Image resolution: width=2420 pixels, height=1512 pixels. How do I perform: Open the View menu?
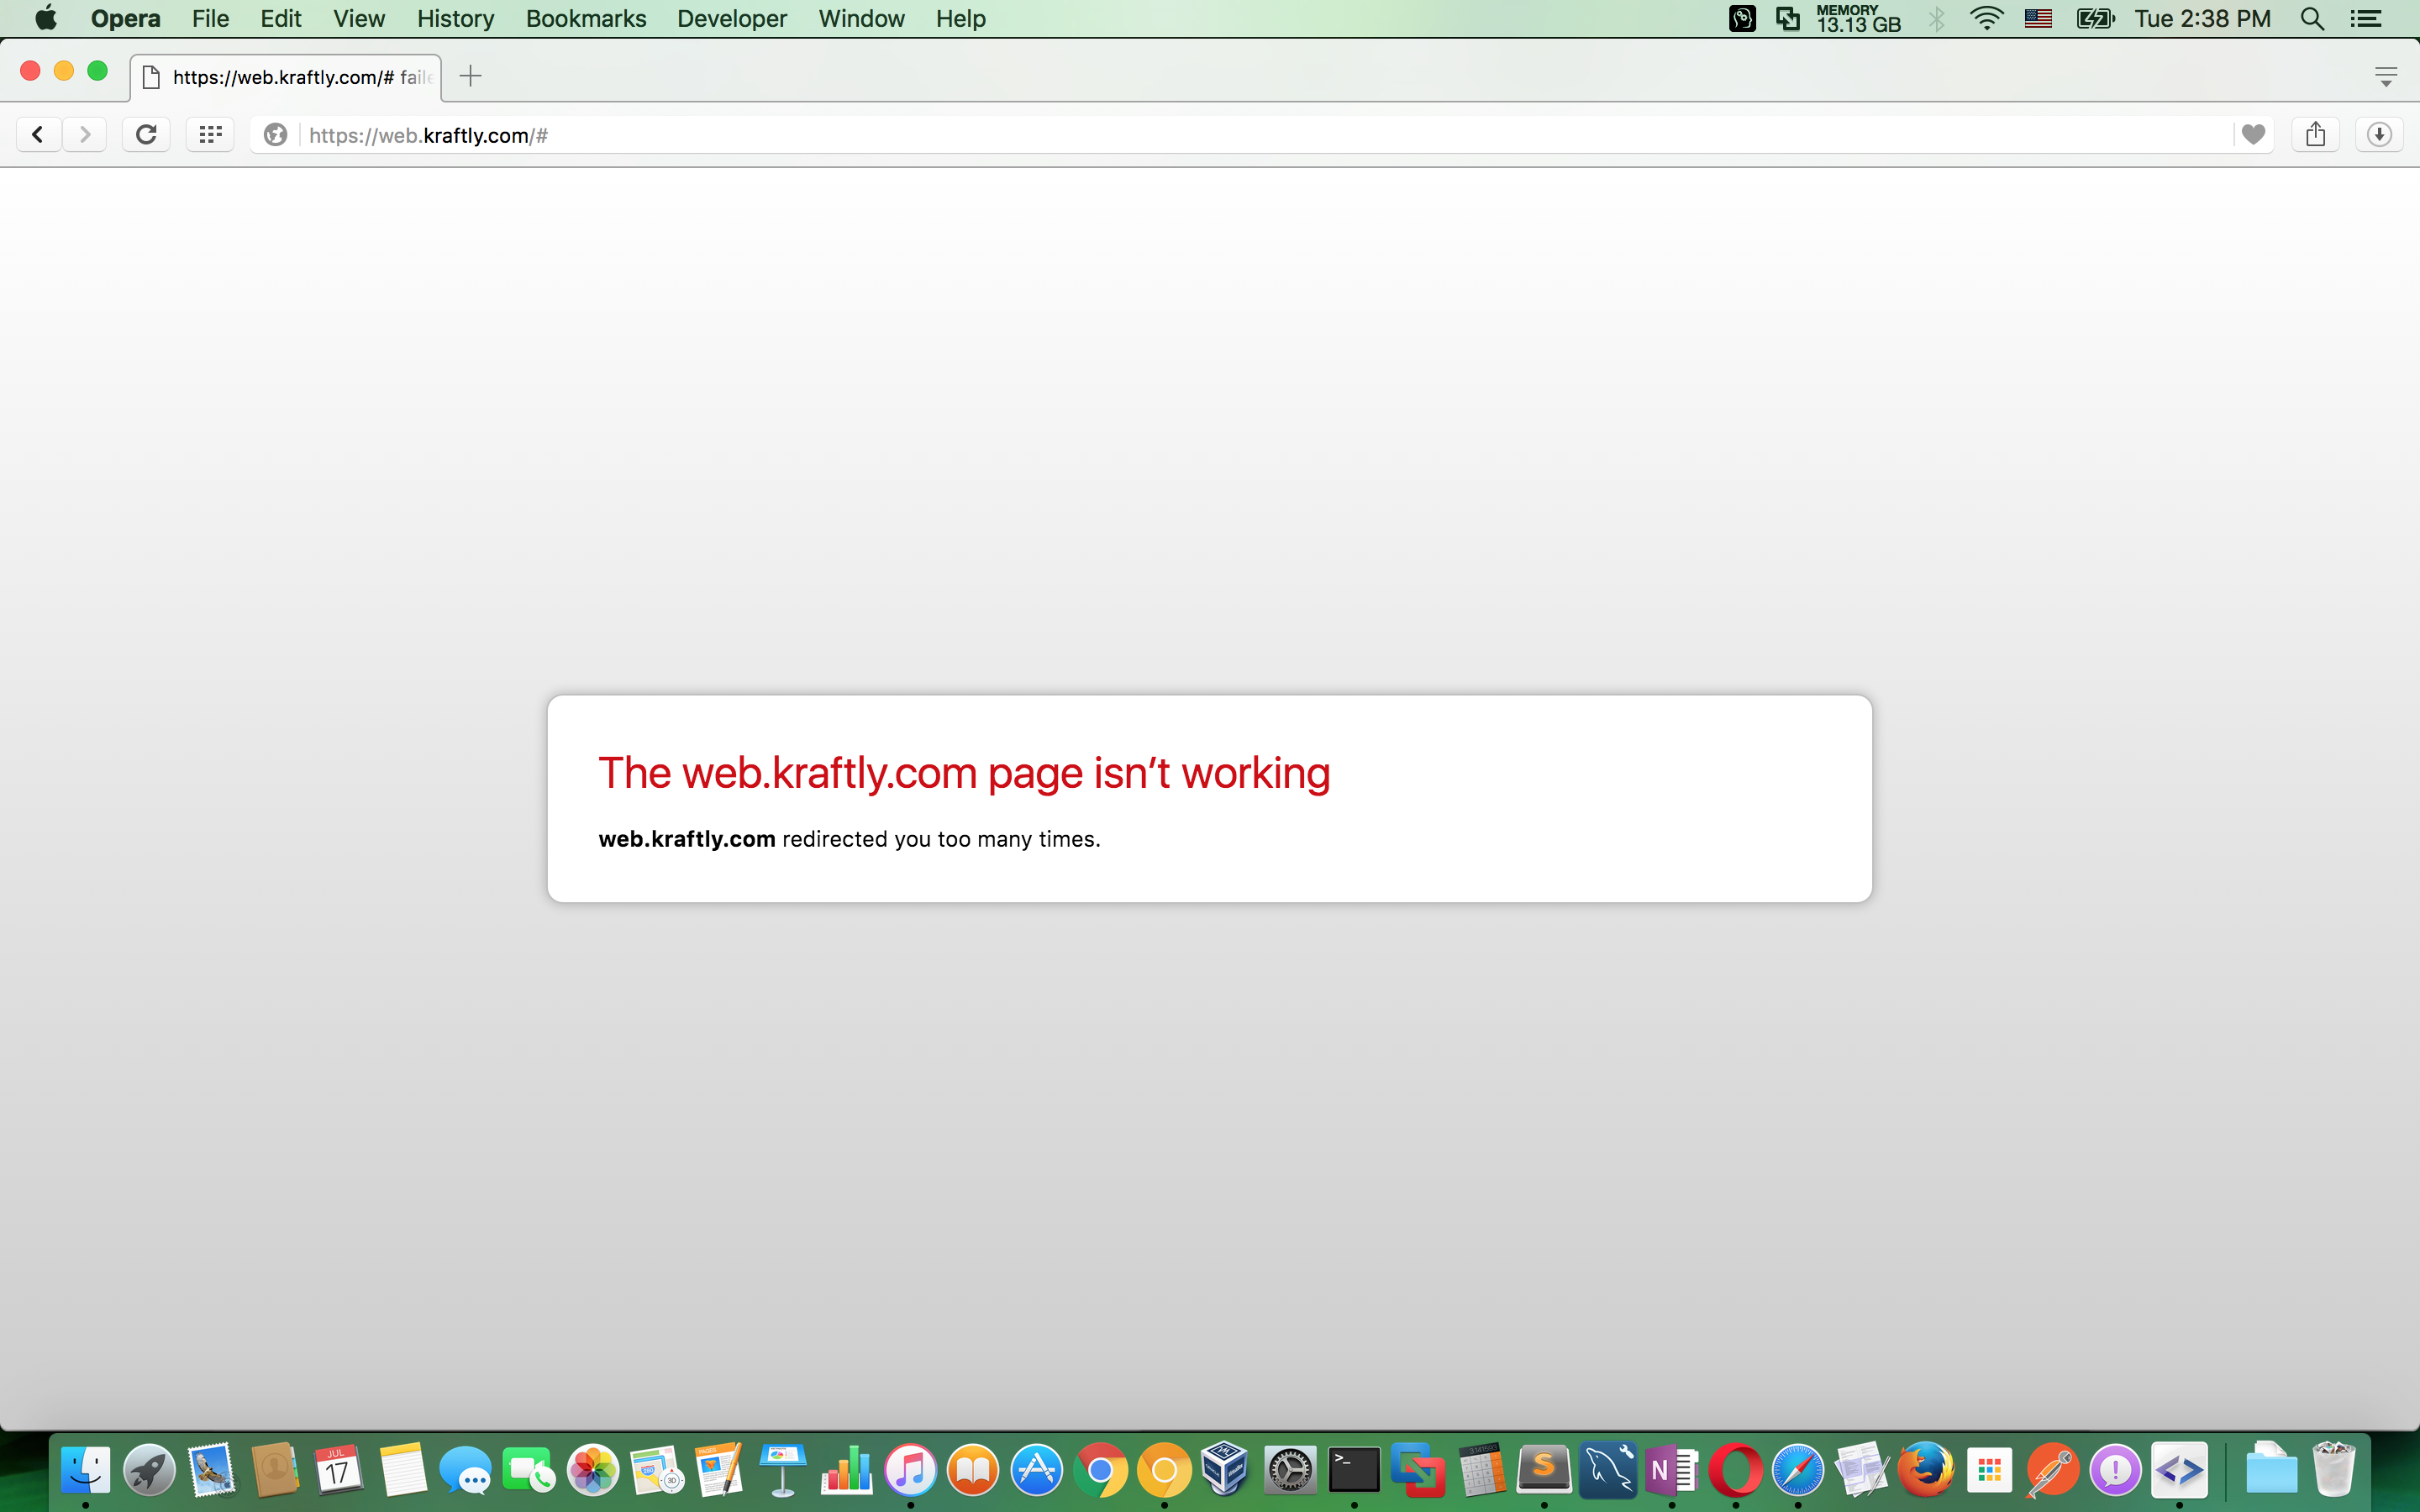click(359, 19)
